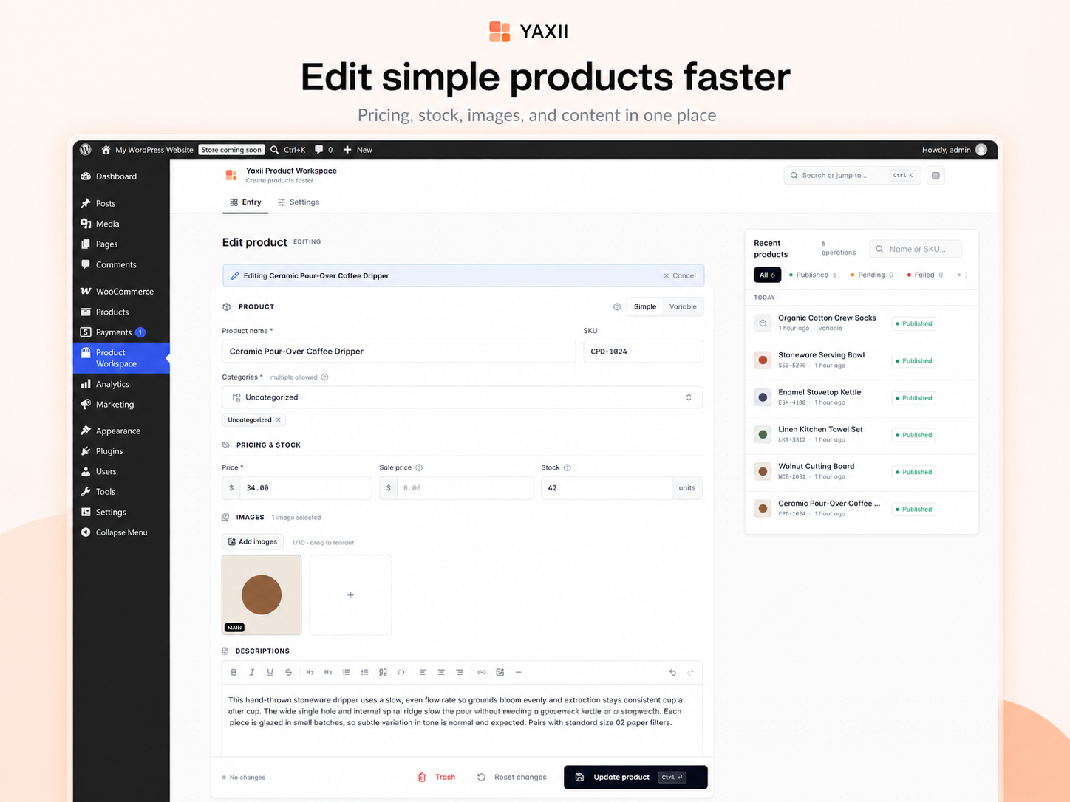The height and width of the screenshot is (802, 1070).
Task: Insert a numbered list
Action: click(364, 672)
